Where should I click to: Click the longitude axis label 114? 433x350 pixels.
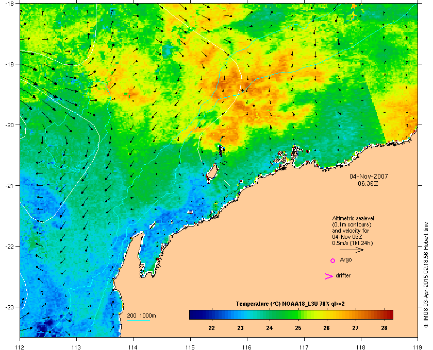coord(133,347)
